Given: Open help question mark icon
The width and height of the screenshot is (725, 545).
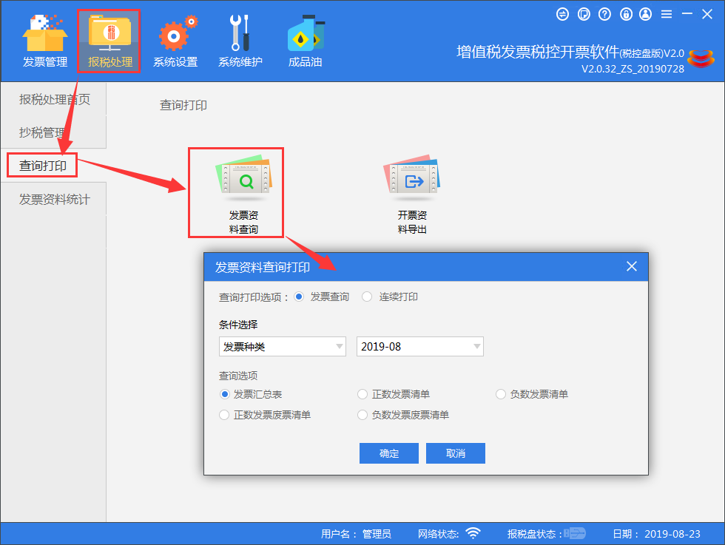Looking at the screenshot, I should pyautogui.click(x=604, y=14).
